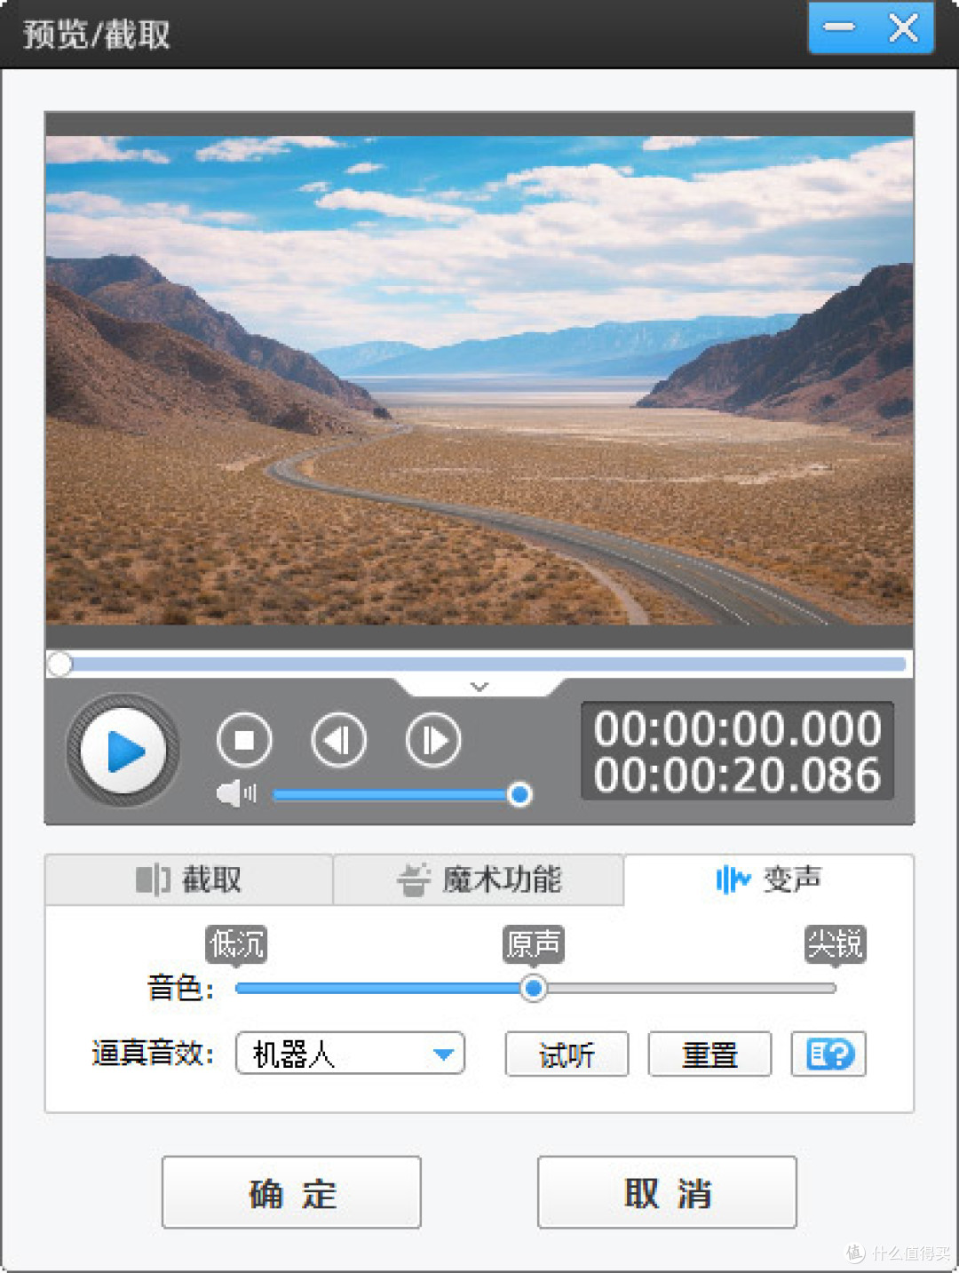Open the 魔术功能 tab

pyautogui.click(x=479, y=880)
